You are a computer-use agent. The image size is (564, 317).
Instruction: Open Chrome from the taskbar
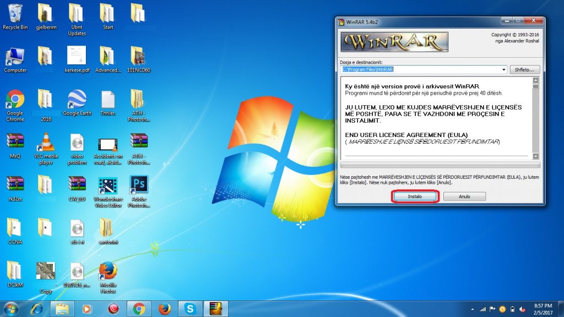point(139,309)
